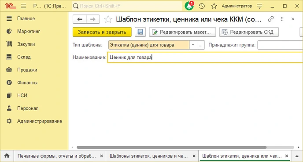Open Персонал section
This screenshot has height=162, width=303.
[x=28, y=108]
